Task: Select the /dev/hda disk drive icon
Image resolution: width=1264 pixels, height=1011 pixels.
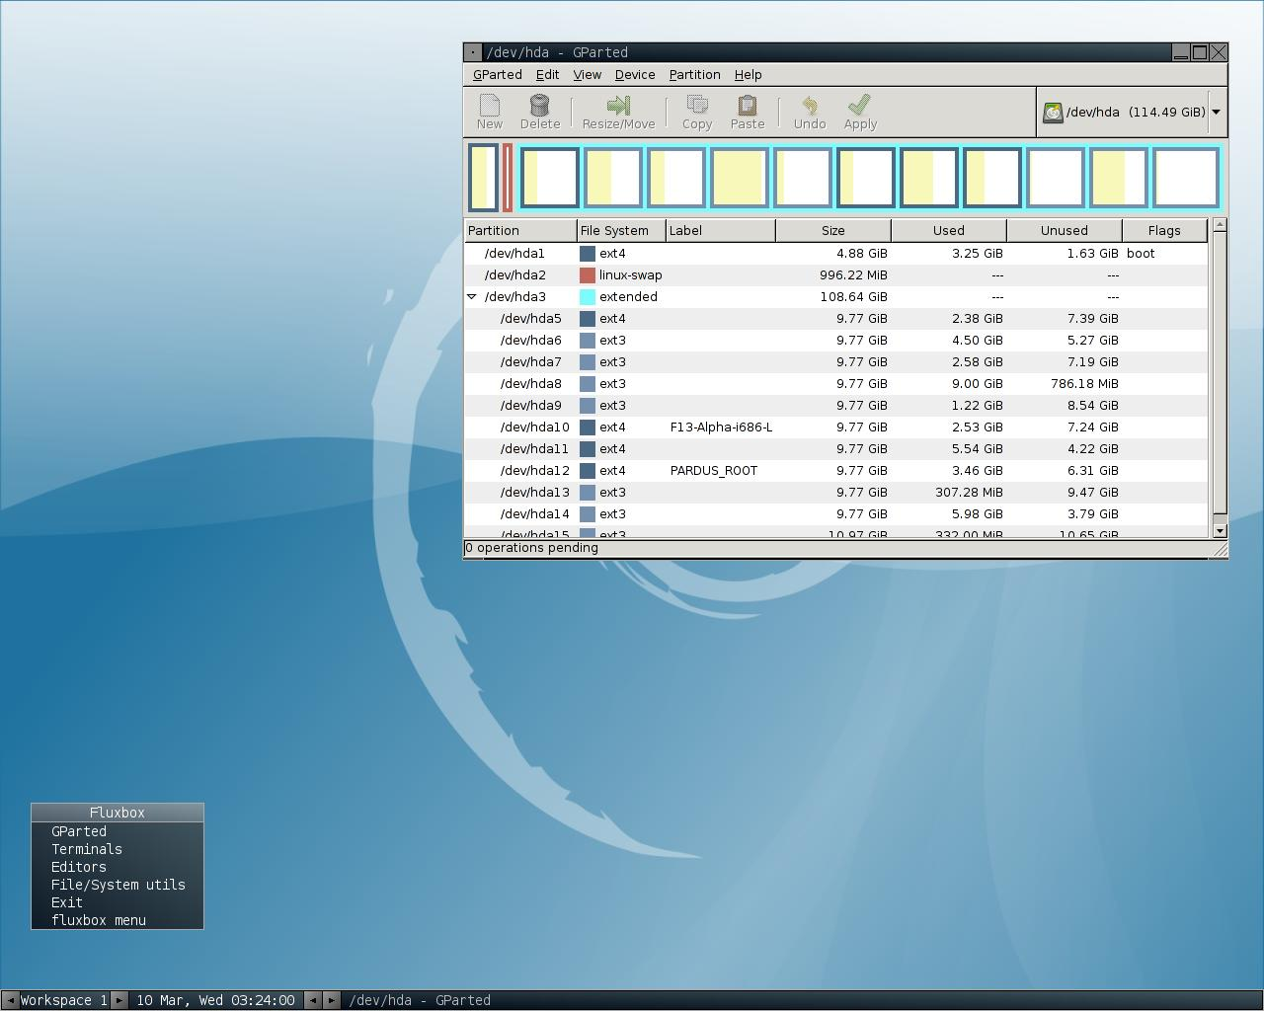Action: [x=1053, y=113]
